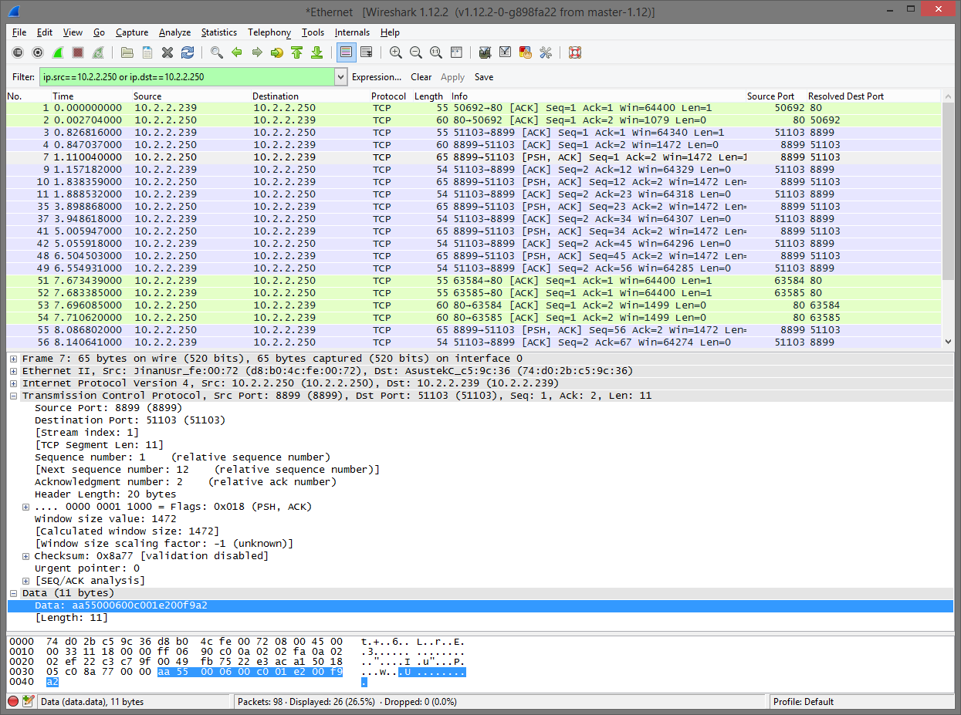Zoom in on the packet list
The height and width of the screenshot is (715, 961).
(395, 52)
